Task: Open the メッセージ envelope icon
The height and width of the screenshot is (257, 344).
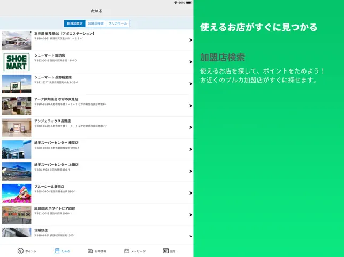Action: (127, 251)
